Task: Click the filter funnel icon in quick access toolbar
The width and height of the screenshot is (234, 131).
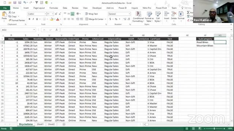Action: (37, 3)
